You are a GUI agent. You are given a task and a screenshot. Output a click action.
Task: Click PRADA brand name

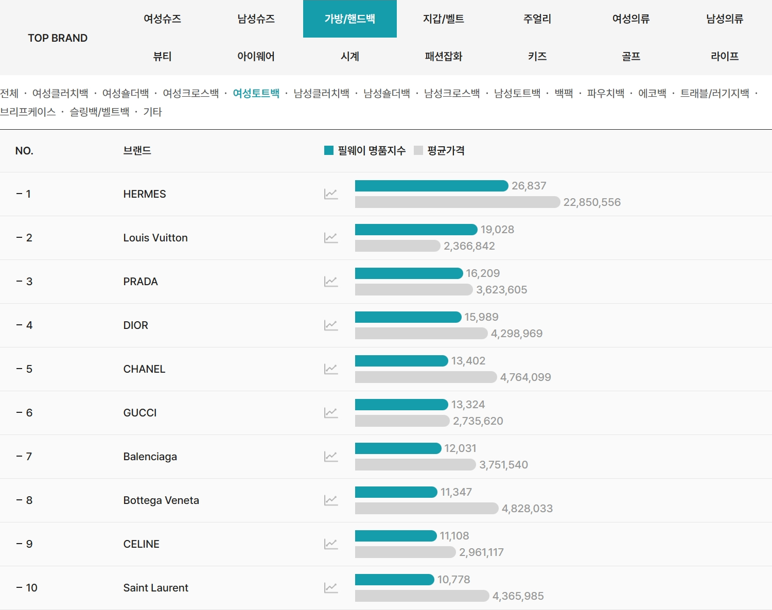click(x=141, y=282)
